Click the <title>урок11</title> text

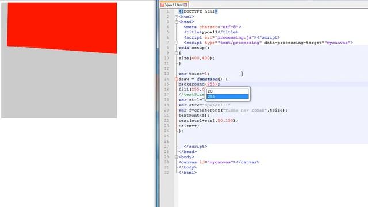(211, 32)
